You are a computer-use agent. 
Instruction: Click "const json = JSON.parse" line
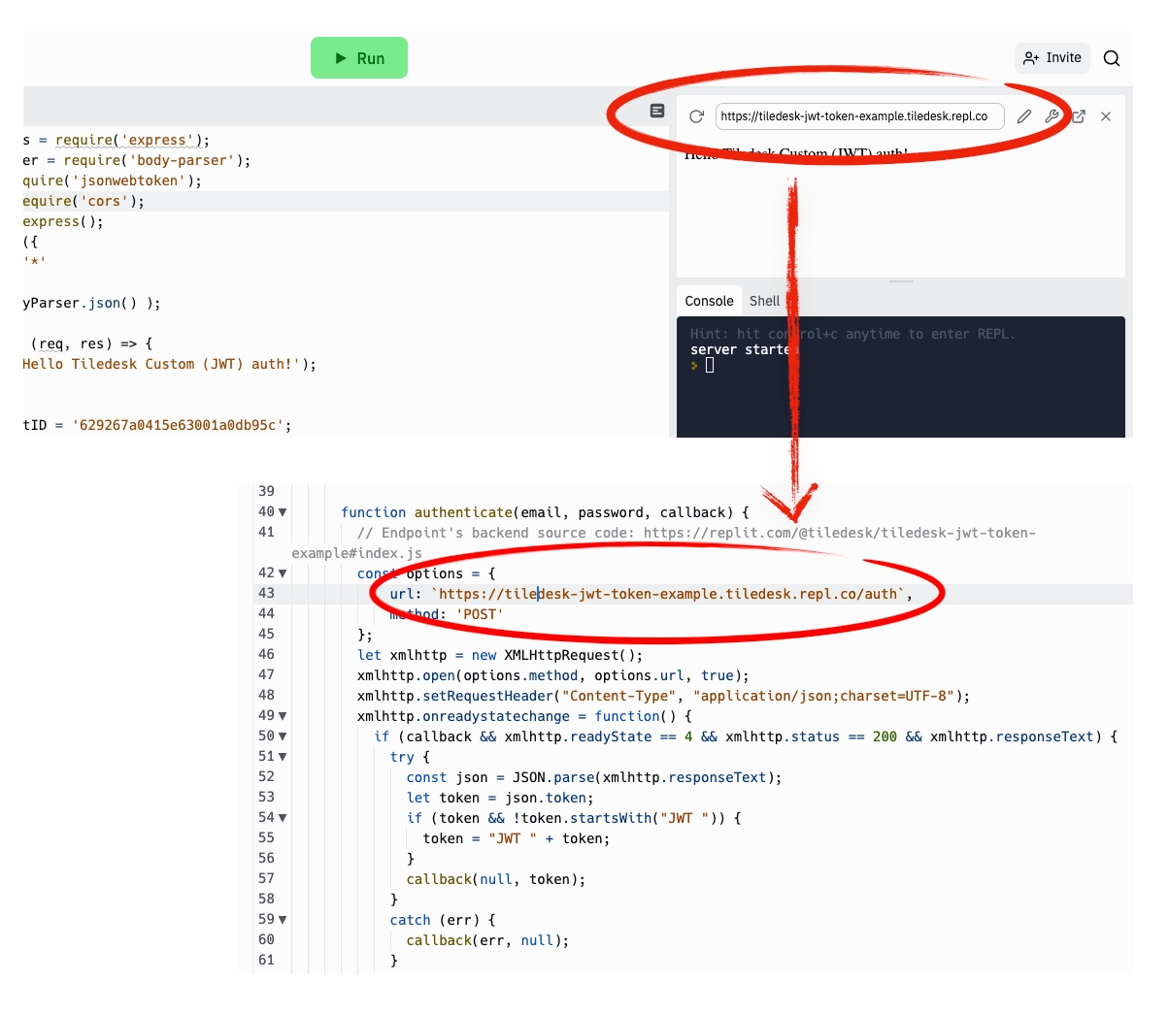(x=594, y=777)
